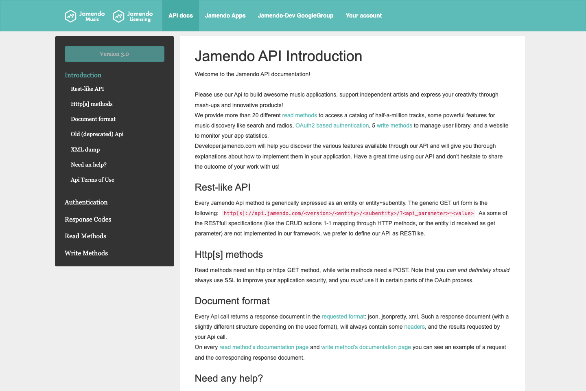
Task: Select Introduction in the sidebar
Action: coord(83,75)
